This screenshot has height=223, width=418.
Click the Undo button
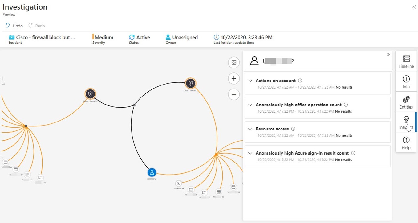[x=14, y=26]
